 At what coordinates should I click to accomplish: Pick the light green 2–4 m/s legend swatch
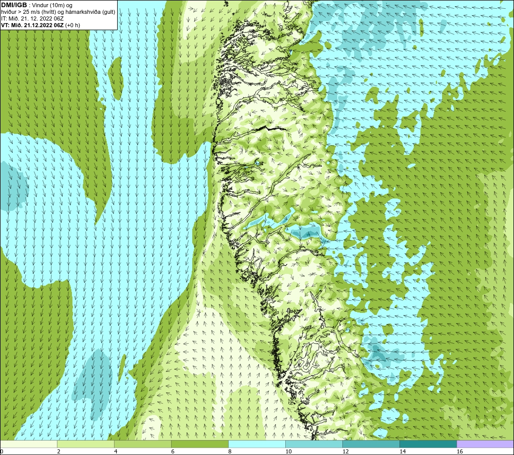tap(85, 444)
